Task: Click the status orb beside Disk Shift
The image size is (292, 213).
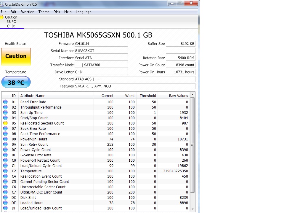Action: 5,198
